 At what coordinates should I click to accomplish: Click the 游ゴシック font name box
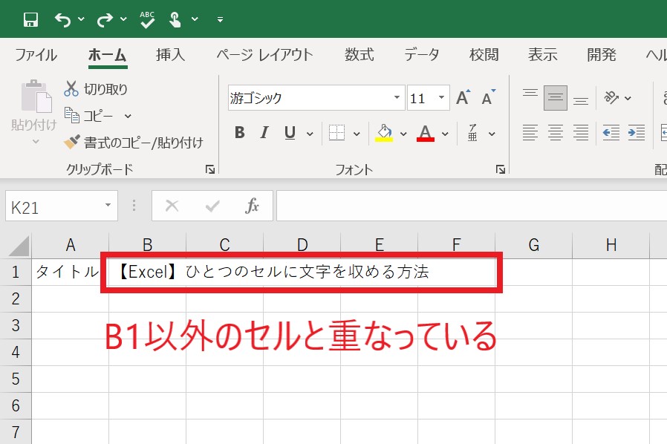tap(310, 98)
